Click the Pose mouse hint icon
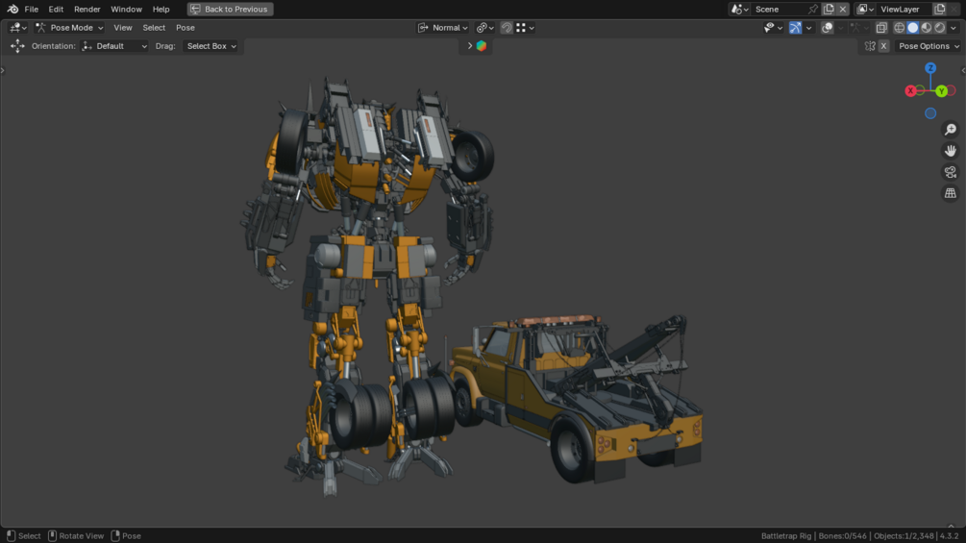Viewport: 966px width, 543px height. [115, 535]
